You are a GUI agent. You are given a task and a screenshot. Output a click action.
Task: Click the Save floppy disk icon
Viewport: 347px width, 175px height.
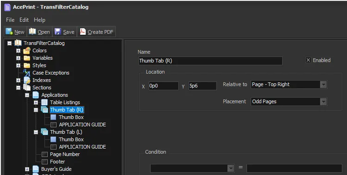coord(58,31)
